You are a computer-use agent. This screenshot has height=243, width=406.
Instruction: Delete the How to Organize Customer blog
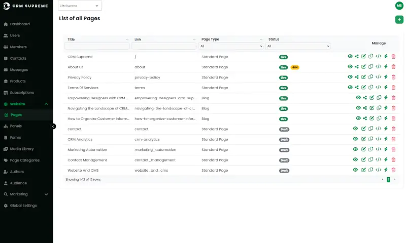393,118
